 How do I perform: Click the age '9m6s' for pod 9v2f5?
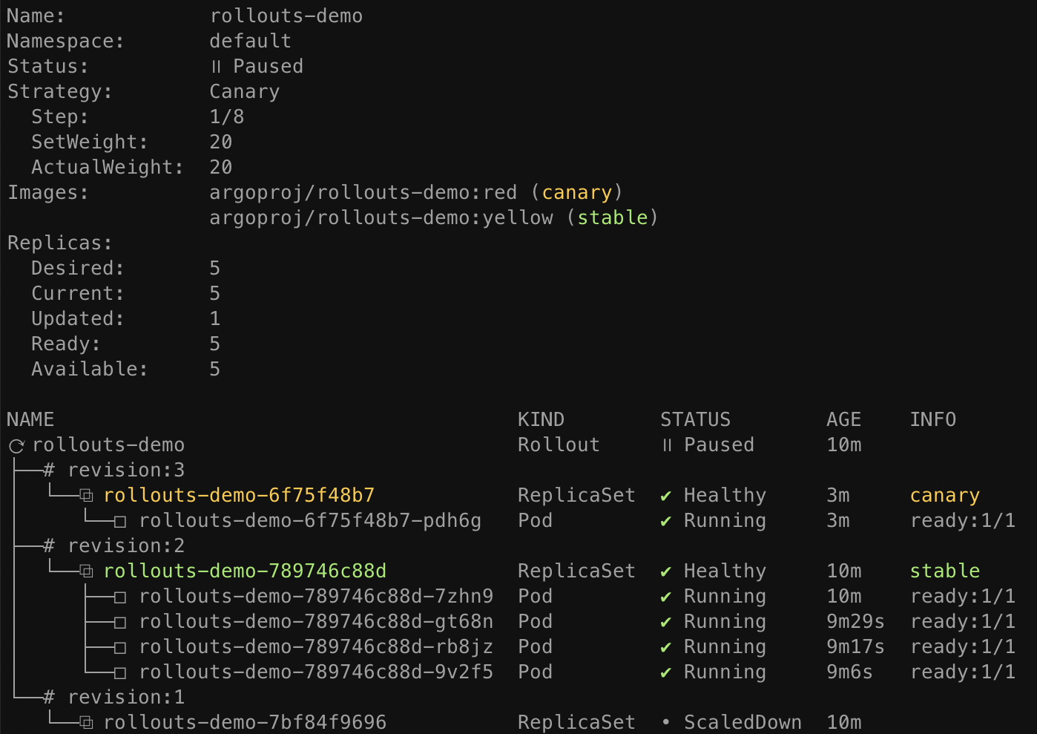[850, 672]
